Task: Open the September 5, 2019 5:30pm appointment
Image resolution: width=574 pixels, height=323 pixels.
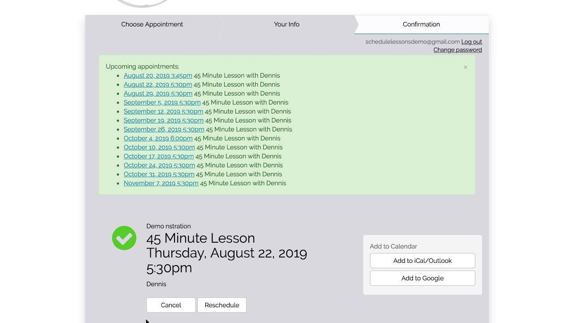Action: click(162, 102)
